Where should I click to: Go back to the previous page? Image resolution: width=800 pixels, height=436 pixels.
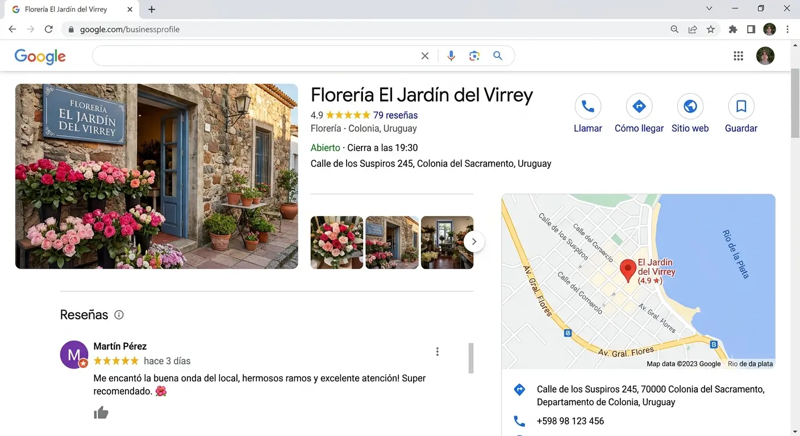point(13,30)
